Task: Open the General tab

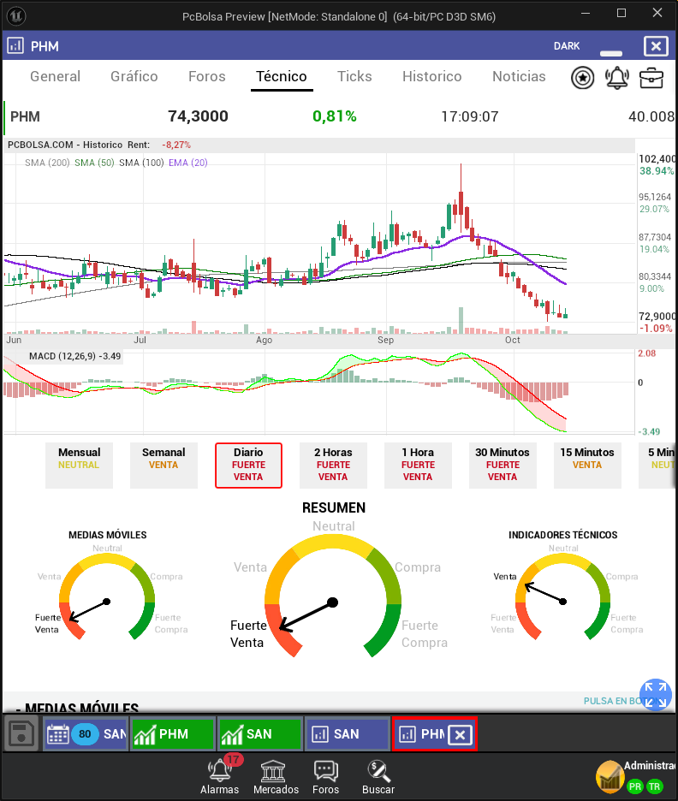Action: tap(55, 77)
